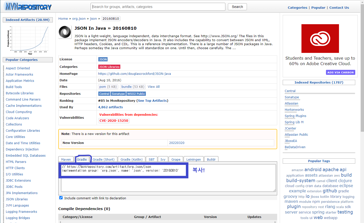Image resolution: width=364 pixels, height=223 pixels.
Task: Open BeDataDriven repository link
Action: pos(295,147)
